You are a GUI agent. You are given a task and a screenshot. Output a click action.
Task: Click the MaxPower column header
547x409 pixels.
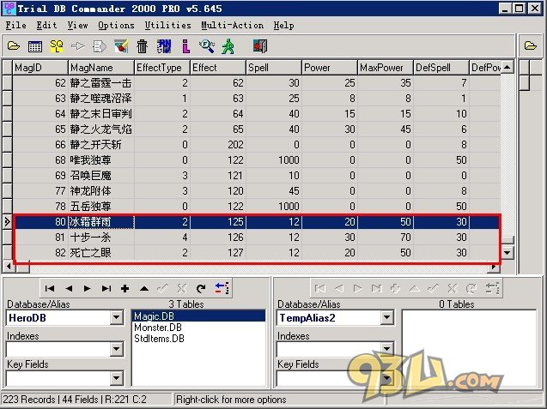click(x=386, y=68)
